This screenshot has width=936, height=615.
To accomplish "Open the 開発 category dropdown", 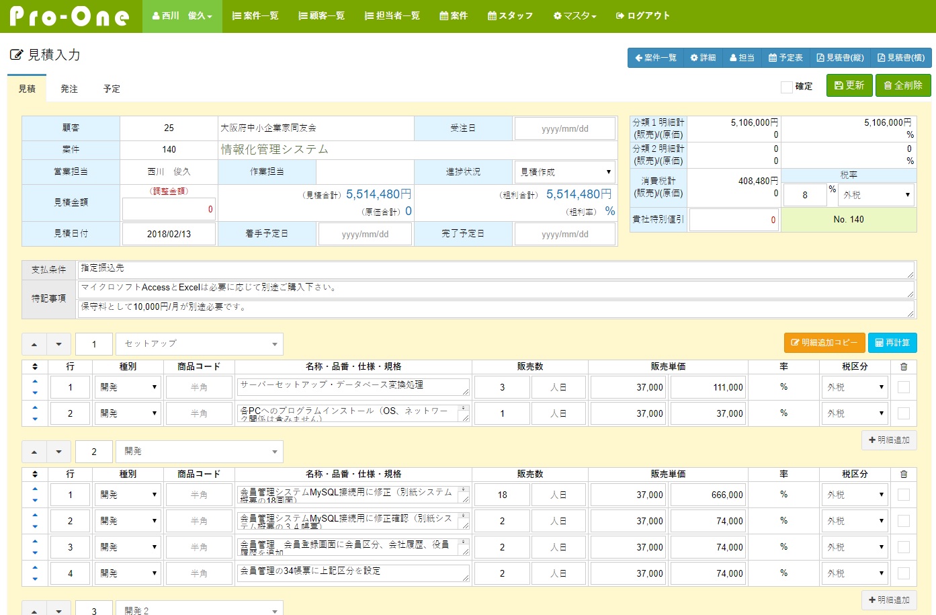I will 200,452.
